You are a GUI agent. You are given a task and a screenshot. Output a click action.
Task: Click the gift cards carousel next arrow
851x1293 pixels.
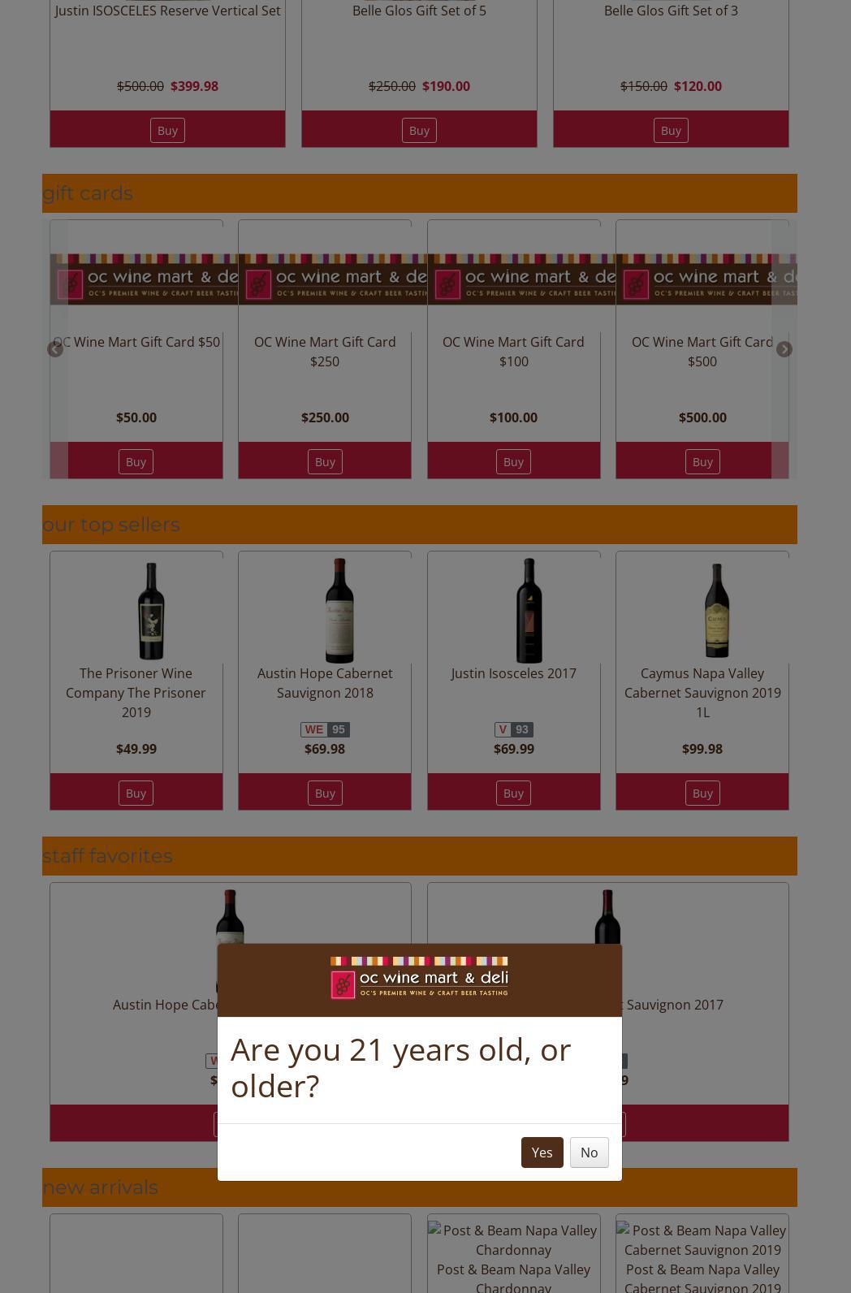coord(784,349)
